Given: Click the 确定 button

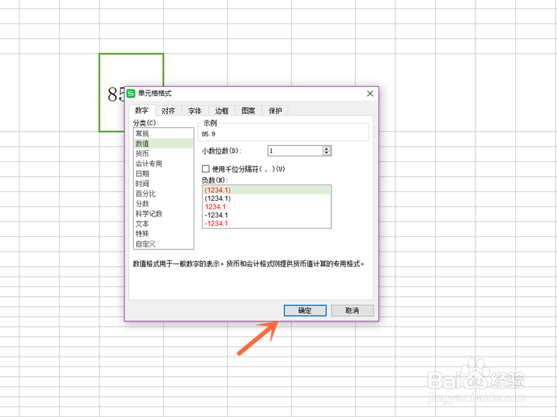Looking at the screenshot, I should tap(305, 311).
